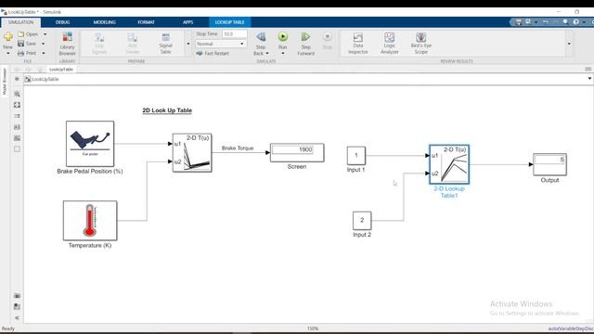594x334 pixels.
Task: Click the Zoom tool in canvas palette
Action: click(17, 94)
